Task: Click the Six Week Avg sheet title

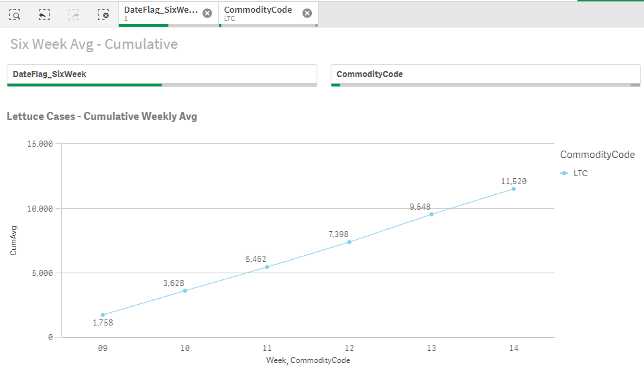Action: point(94,44)
